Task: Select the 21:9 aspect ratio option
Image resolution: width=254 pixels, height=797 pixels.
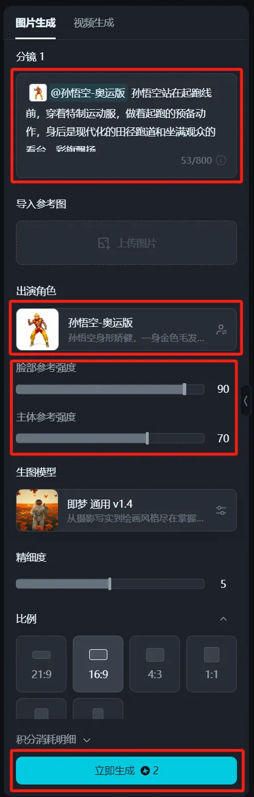Action: [x=41, y=663]
